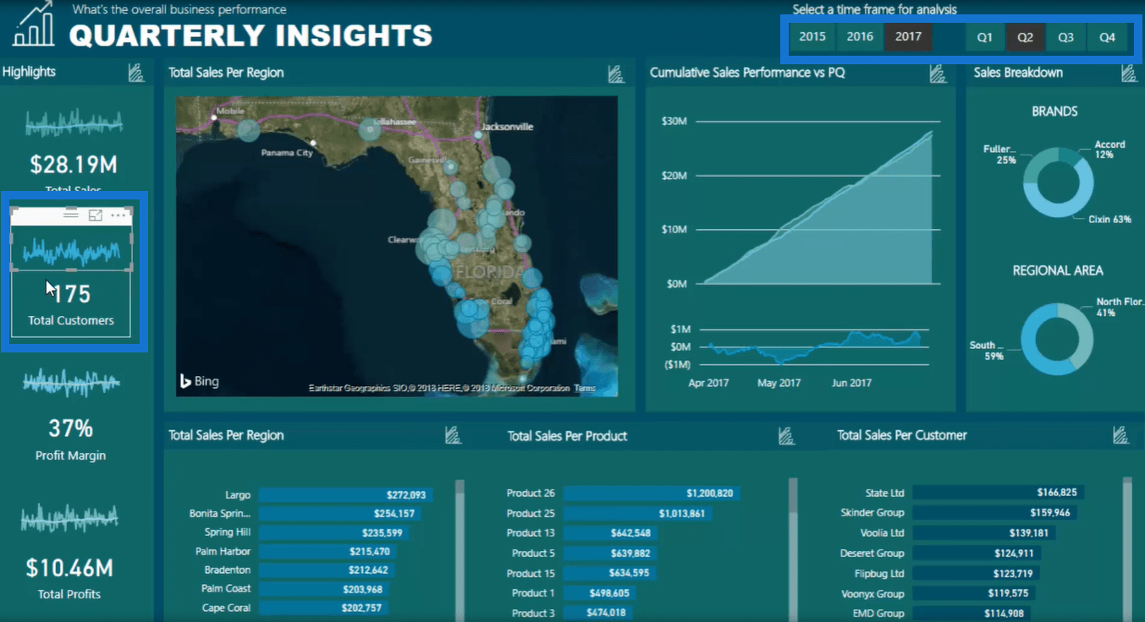Click scrollbar of Total Sales Per Customer

(1127, 549)
